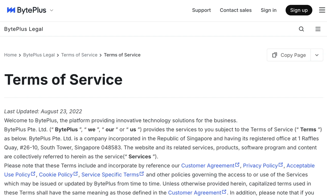
Task: Click the BytePlus Legal title in the sub-header
Action: [x=24, y=29]
